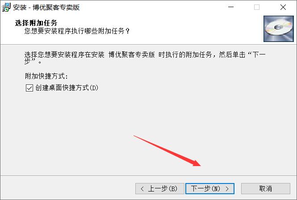Screen dimensions: 297x200
Task: Minimize the installer window
Action: pos(231,7)
